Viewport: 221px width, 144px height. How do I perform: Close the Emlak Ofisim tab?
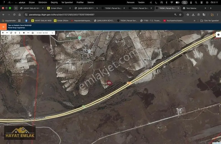70,8
